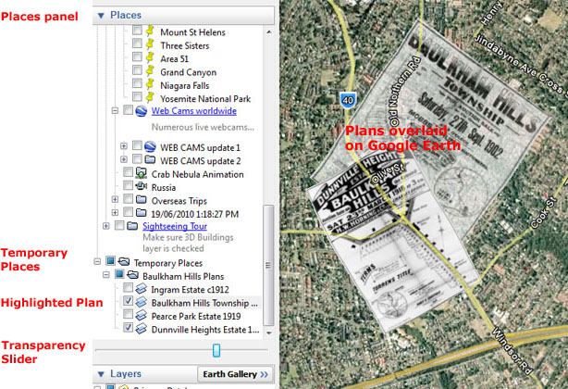This screenshot has width=568, height=389.
Task: Show the Ingram Estate c1912 overlay
Action: pyautogui.click(x=128, y=287)
